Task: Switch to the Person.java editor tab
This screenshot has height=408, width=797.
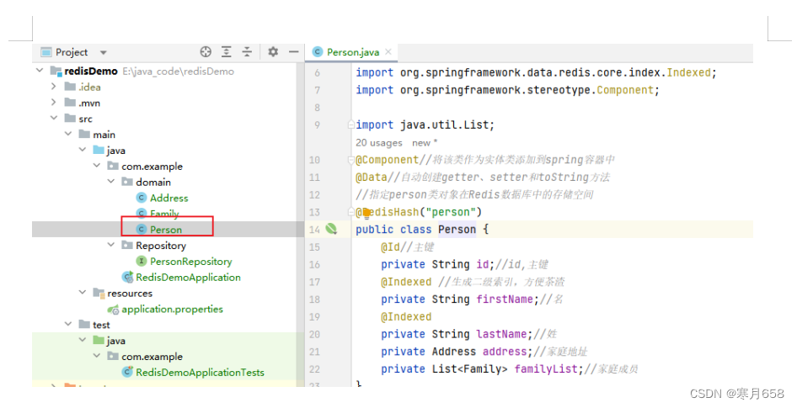Action: coord(346,52)
